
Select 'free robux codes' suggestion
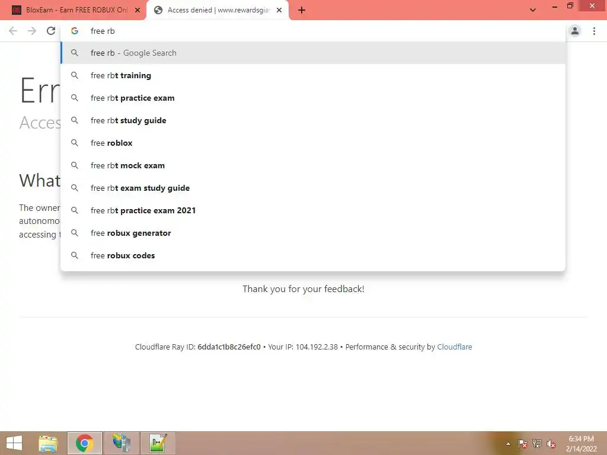313,255
